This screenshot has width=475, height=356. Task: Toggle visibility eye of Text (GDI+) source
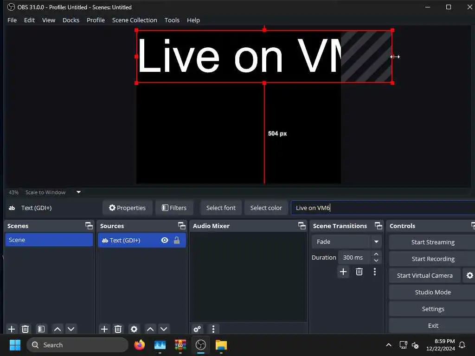click(165, 241)
